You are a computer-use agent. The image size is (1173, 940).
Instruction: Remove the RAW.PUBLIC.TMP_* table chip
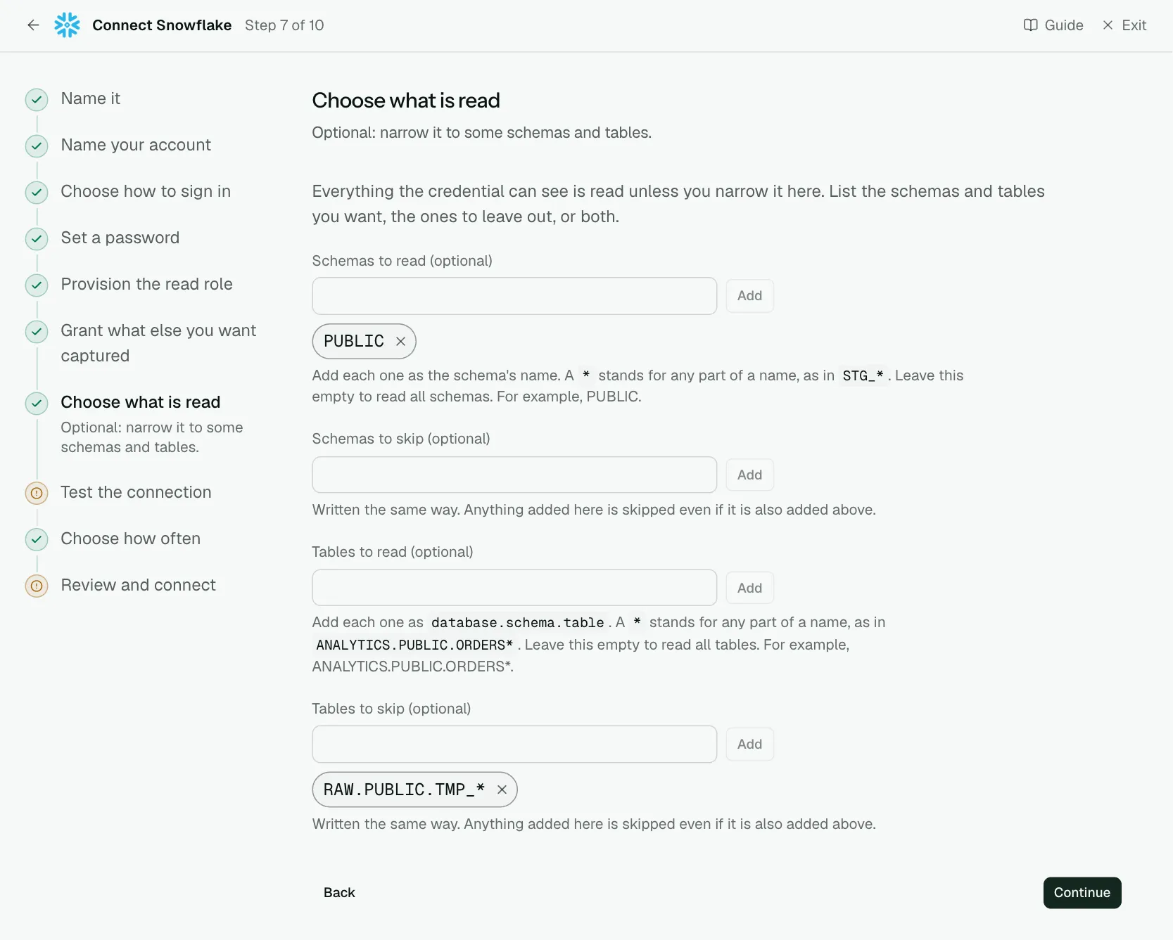[502, 790]
